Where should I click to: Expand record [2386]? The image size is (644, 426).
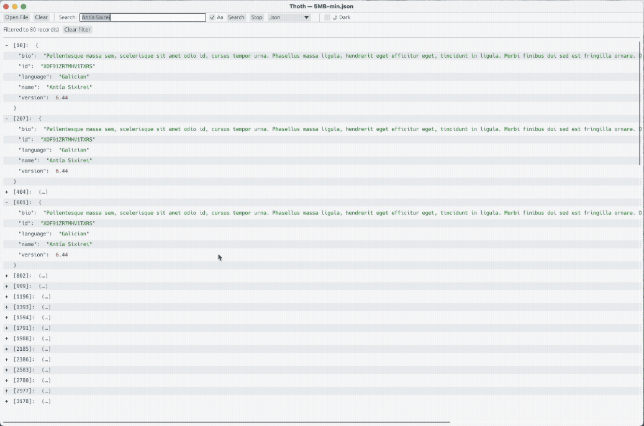coord(7,360)
